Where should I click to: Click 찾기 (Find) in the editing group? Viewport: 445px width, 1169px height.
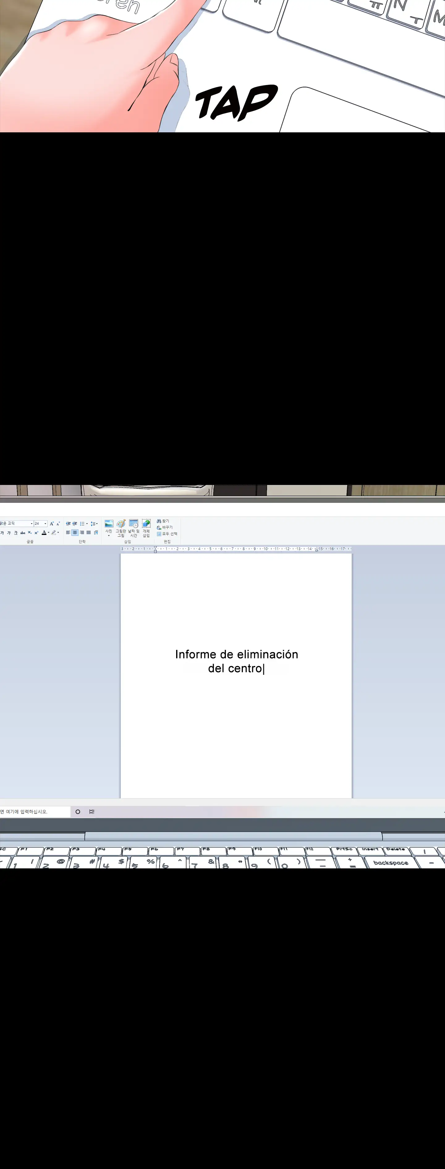(x=163, y=521)
